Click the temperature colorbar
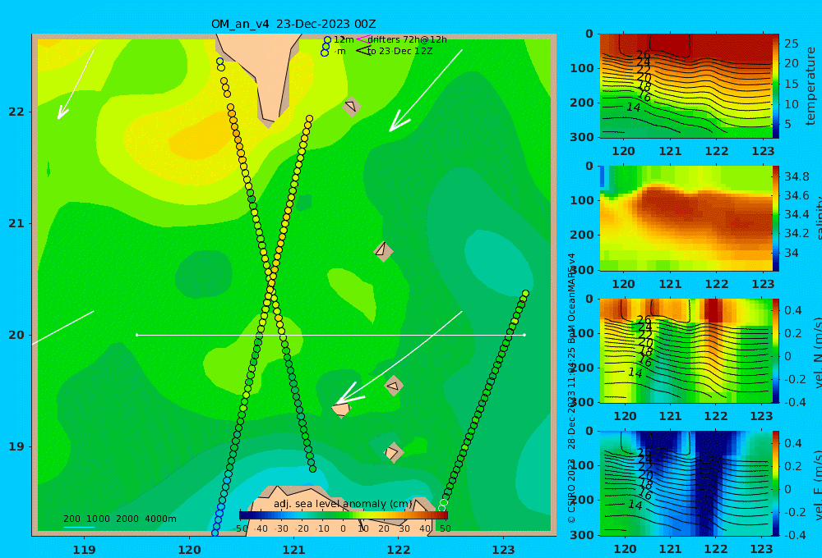 [x=776, y=85]
